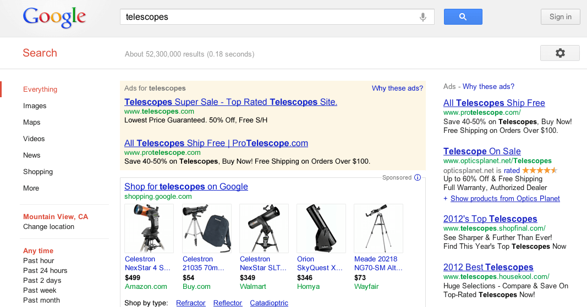Filter results to Past week
Screen dimensions: 587x307
40,290
